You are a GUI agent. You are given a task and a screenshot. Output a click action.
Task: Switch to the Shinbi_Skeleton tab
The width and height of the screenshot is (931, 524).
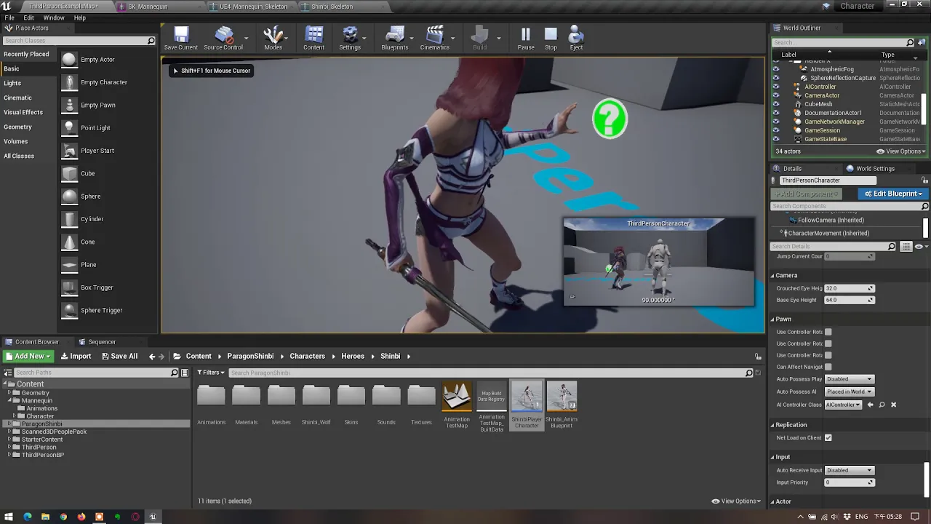tap(332, 7)
